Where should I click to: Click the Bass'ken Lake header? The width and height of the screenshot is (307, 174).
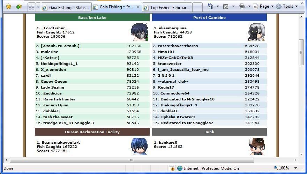pyautogui.click(x=92, y=17)
